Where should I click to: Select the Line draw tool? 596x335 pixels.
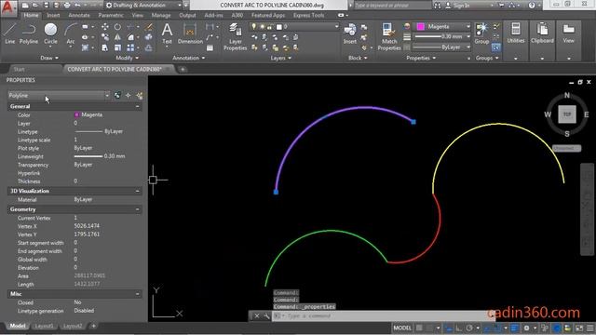[x=10, y=33]
